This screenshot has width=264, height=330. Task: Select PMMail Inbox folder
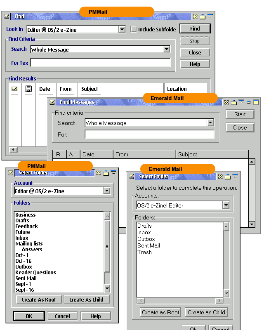point(22,238)
